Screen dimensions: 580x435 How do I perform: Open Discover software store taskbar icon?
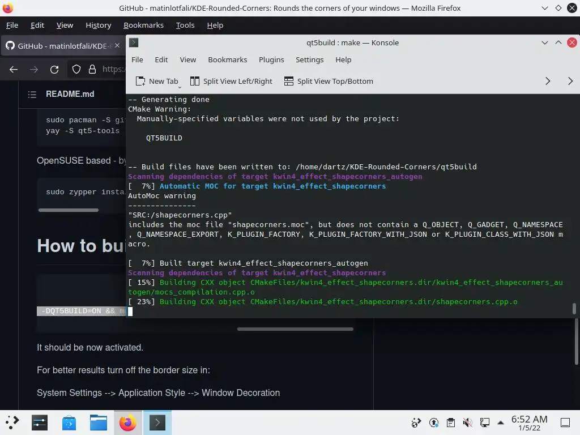[69, 423]
